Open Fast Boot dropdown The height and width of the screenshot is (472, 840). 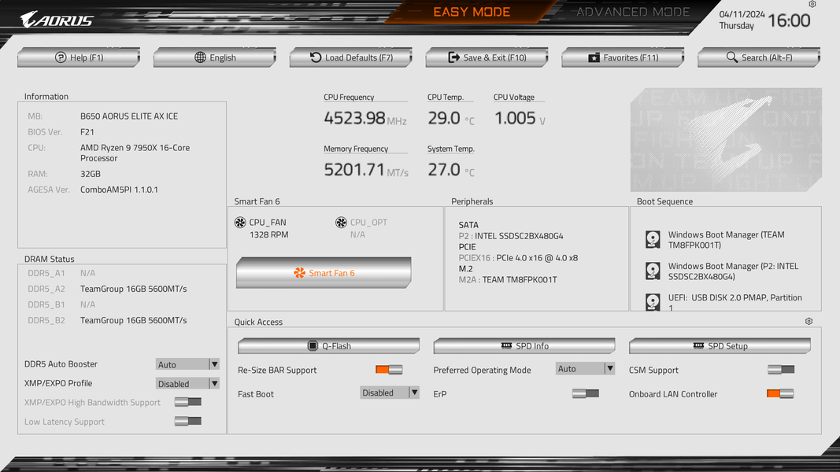pyautogui.click(x=390, y=393)
